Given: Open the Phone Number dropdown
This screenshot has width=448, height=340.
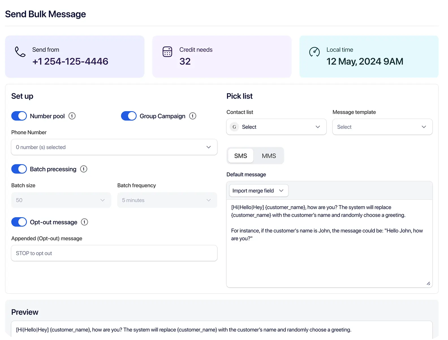Looking at the screenshot, I should (114, 147).
